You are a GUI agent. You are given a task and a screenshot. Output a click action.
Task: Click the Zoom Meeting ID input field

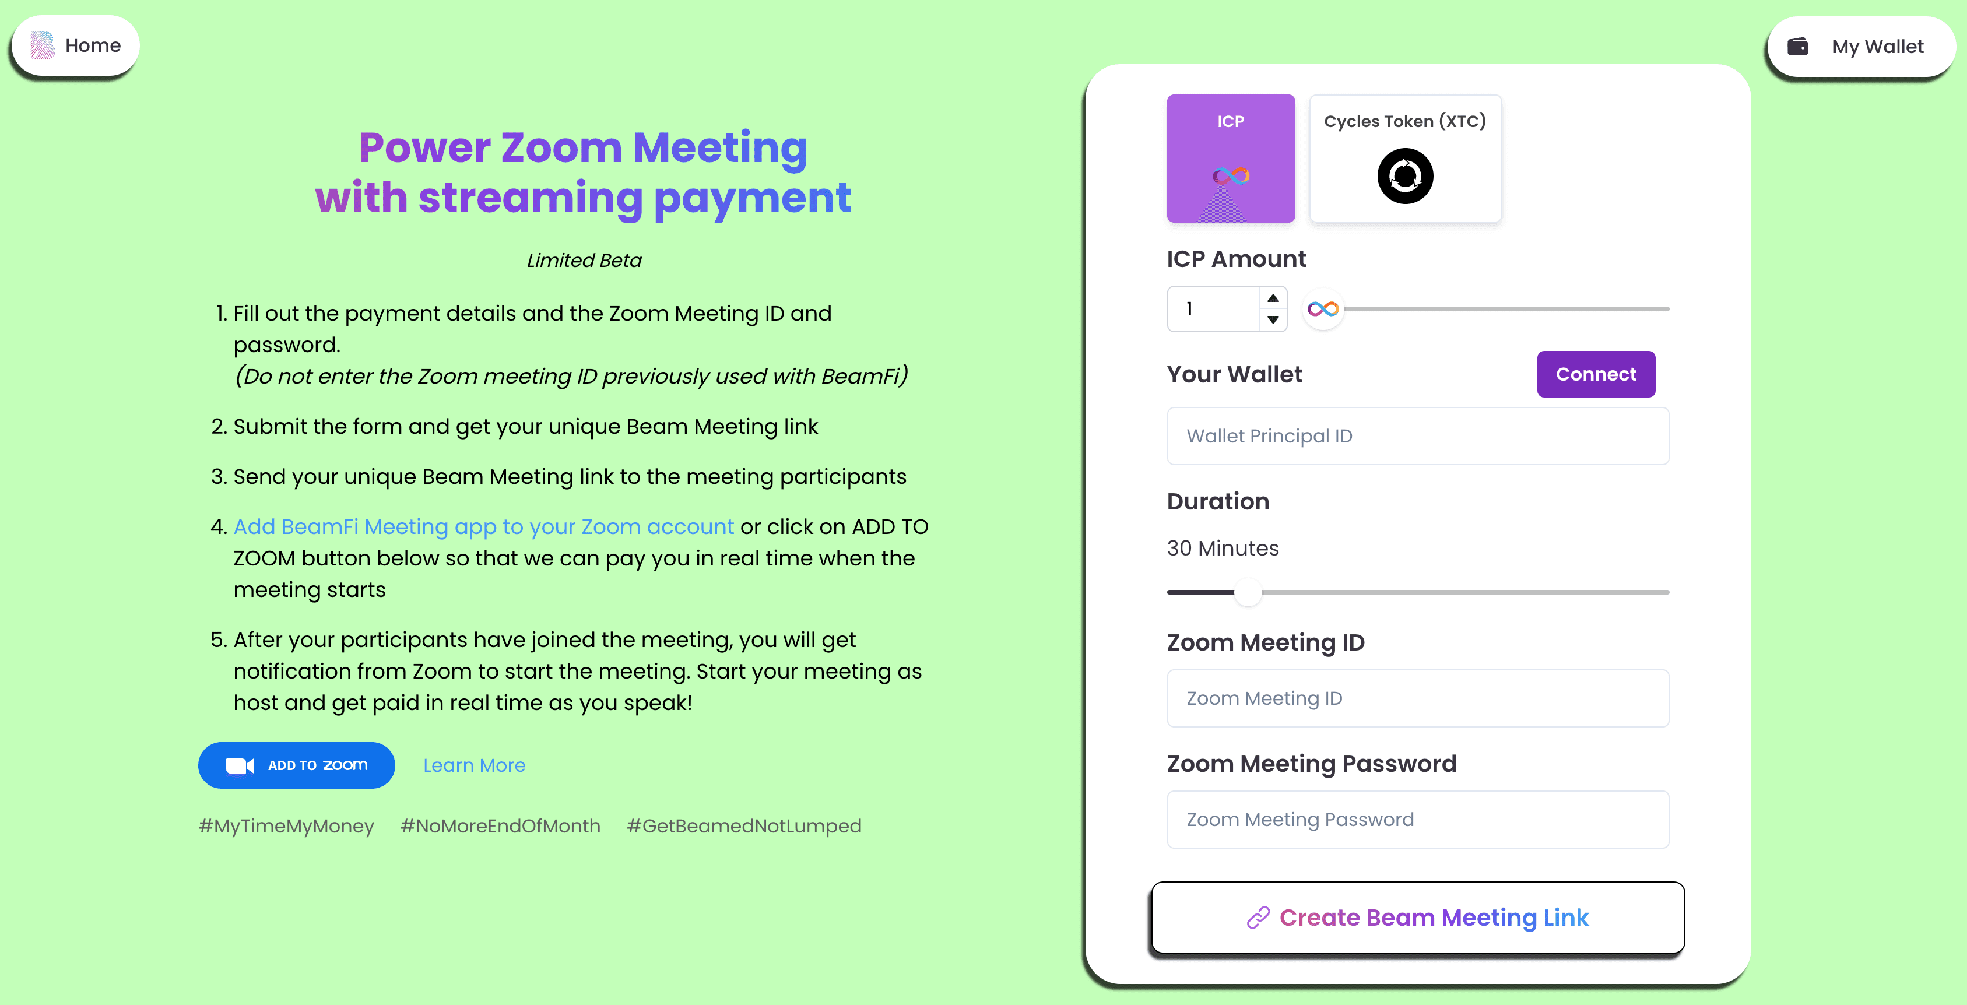(x=1418, y=698)
